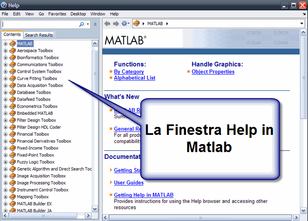Image resolution: width=308 pixels, height=221 pixels.
Task: Click the MATLAB Builder EX book icon
Action: [x=13, y=204]
